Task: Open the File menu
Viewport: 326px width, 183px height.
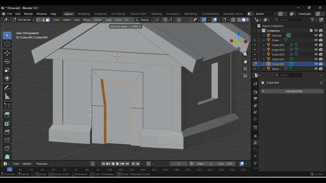Action: [x=10, y=14]
